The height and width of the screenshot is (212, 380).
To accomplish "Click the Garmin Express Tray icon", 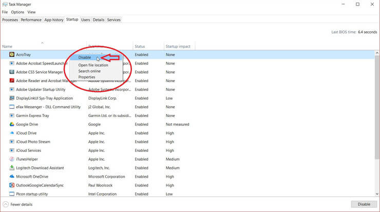I will point(12,115).
